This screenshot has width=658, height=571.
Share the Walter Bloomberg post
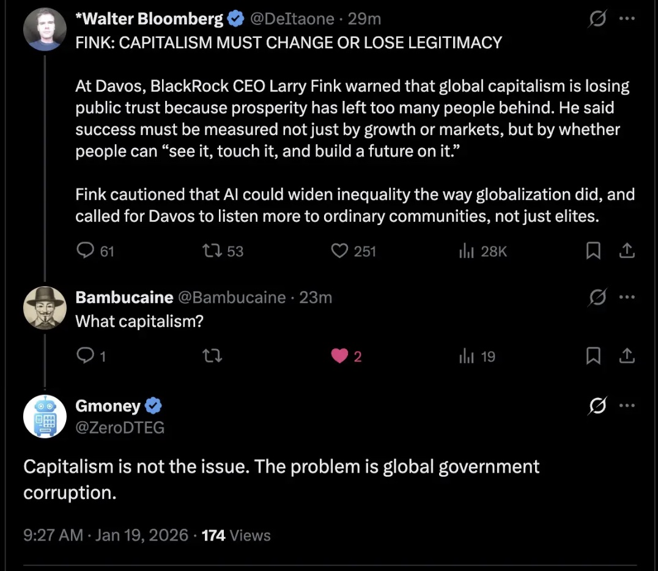click(x=627, y=251)
